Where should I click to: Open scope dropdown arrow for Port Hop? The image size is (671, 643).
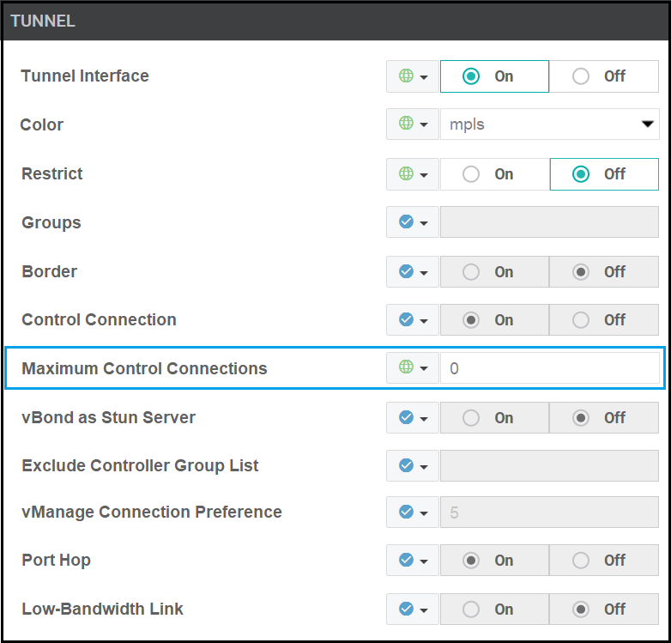pos(424,561)
